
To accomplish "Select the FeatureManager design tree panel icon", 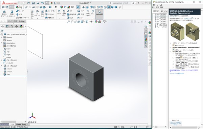I will point(2,26).
